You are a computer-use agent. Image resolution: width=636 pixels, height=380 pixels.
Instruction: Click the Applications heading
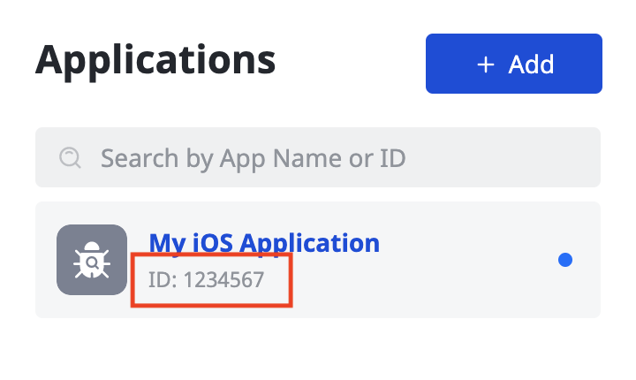click(155, 59)
